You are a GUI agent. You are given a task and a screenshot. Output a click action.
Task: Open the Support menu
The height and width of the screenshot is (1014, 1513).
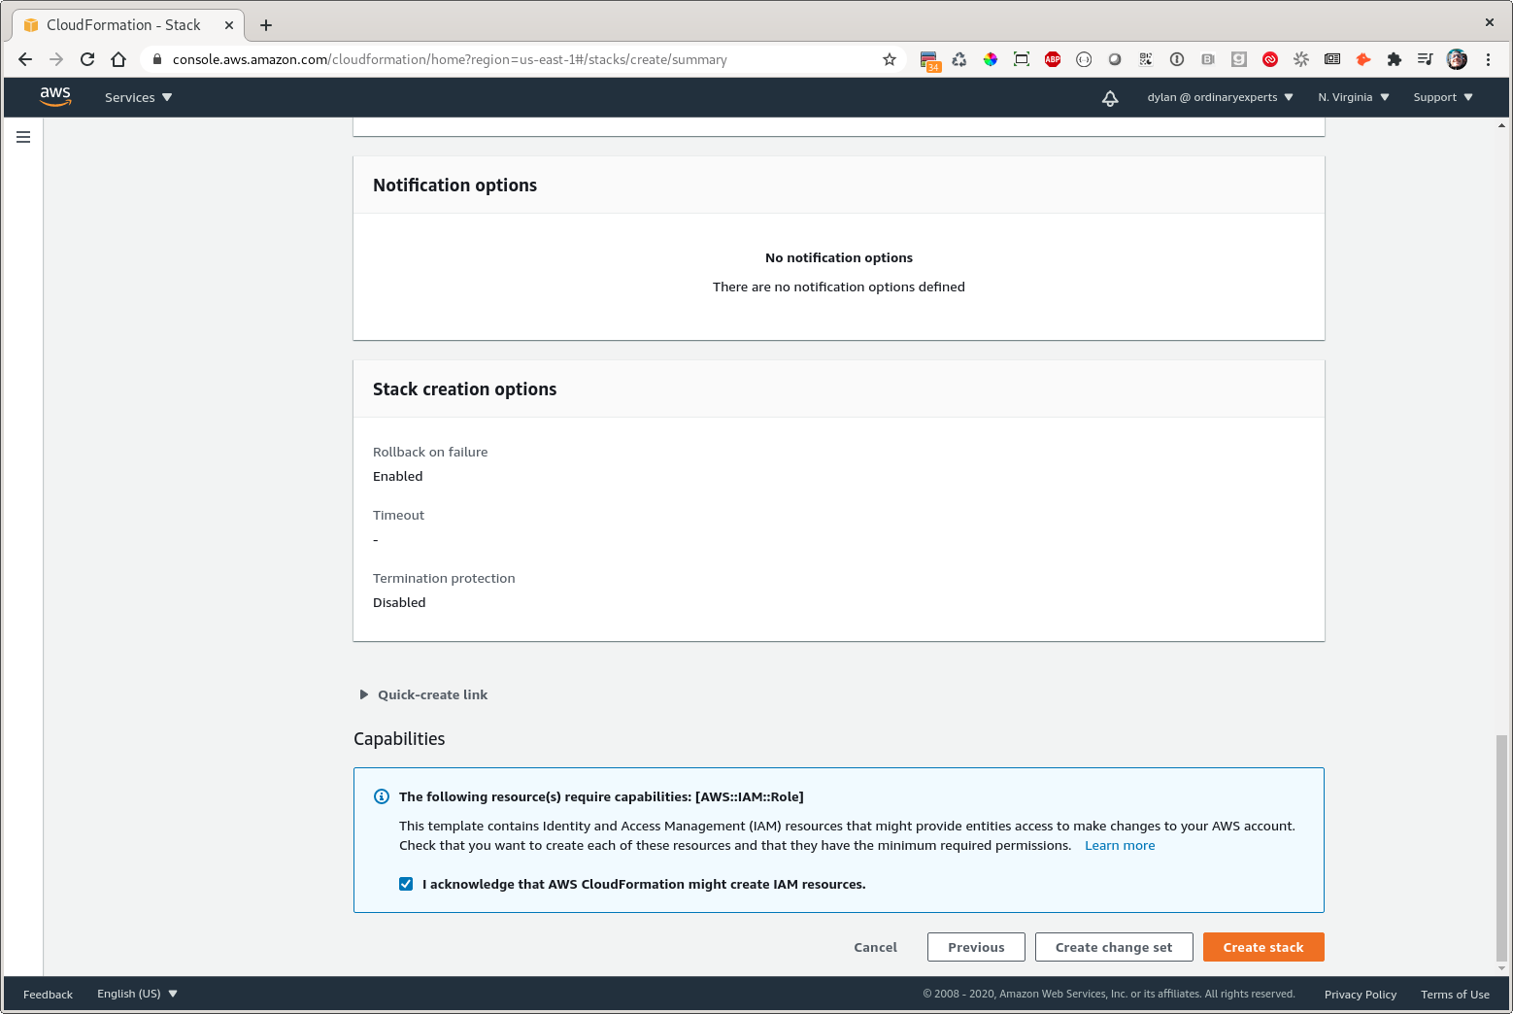pyautogui.click(x=1442, y=97)
